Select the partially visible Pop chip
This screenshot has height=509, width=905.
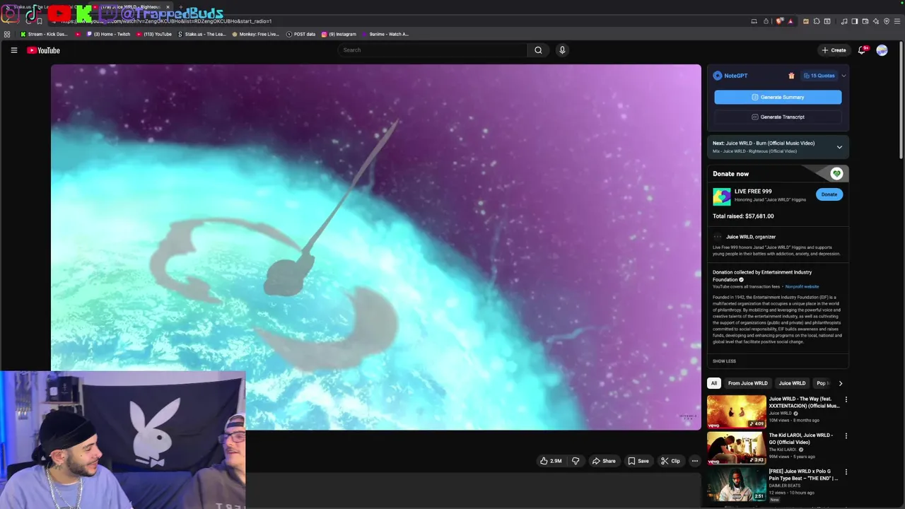pos(822,383)
